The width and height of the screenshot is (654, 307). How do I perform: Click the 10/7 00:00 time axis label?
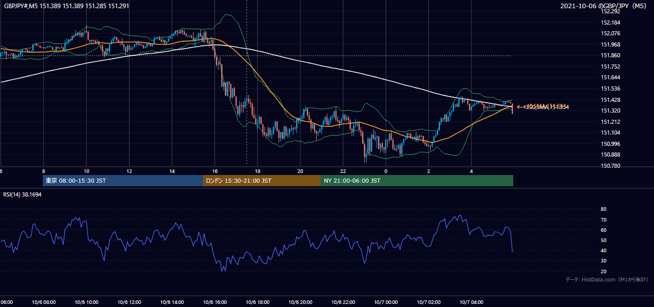(x=386, y=302)
